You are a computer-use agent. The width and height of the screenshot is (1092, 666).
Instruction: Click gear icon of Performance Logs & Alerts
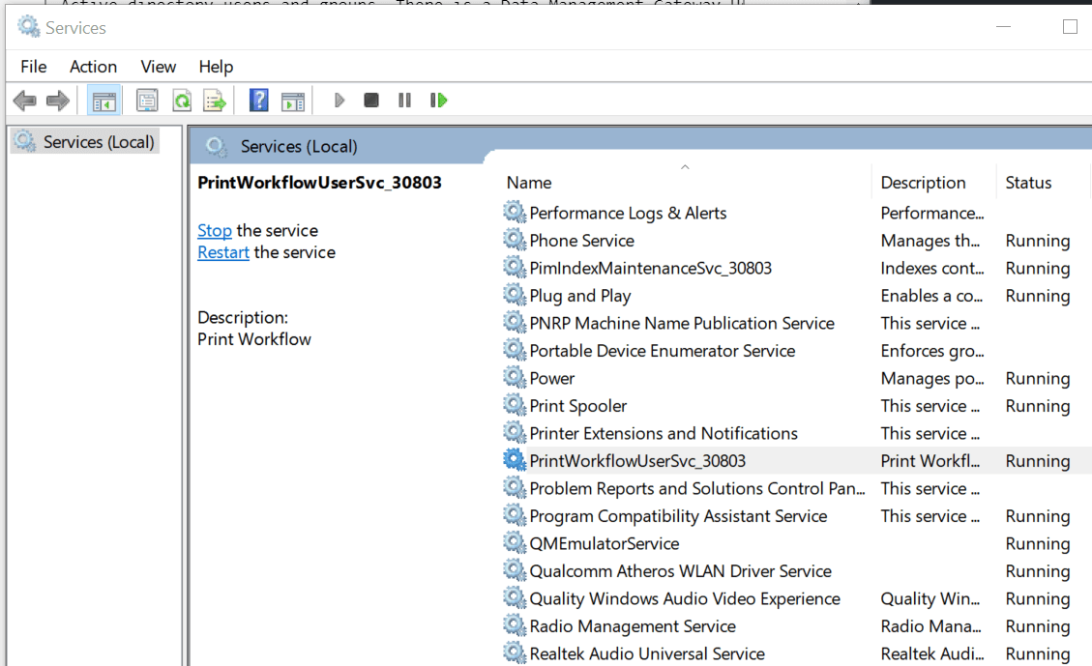pos(515,212)
